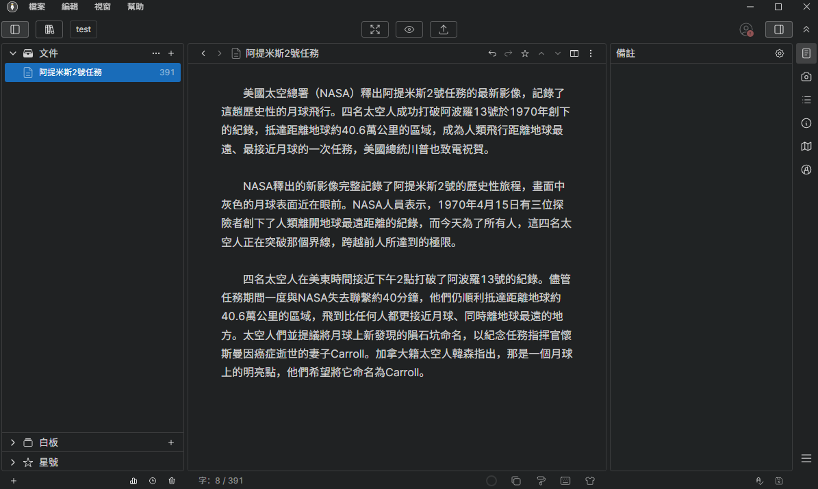Open the hamburger menu in right rail

806,458
